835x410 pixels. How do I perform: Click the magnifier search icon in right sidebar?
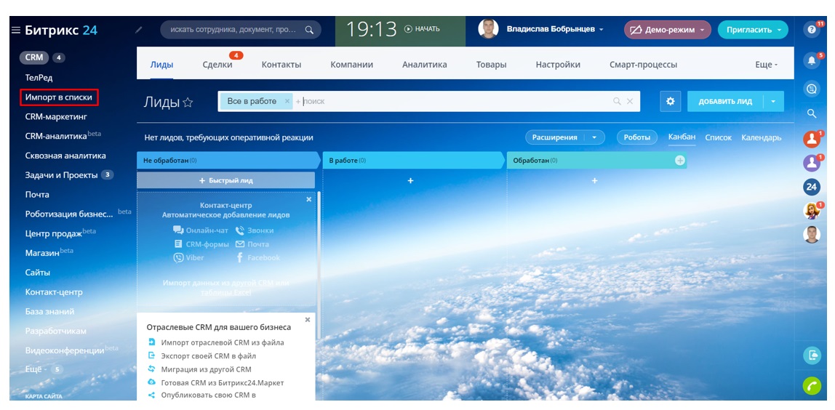tap(812, 113)
